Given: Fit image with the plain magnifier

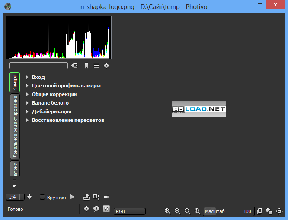Looking at the screenshot, I should 188,211.
